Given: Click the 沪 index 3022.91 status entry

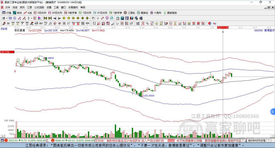Looking at the screenshot, I should [26, 140].
